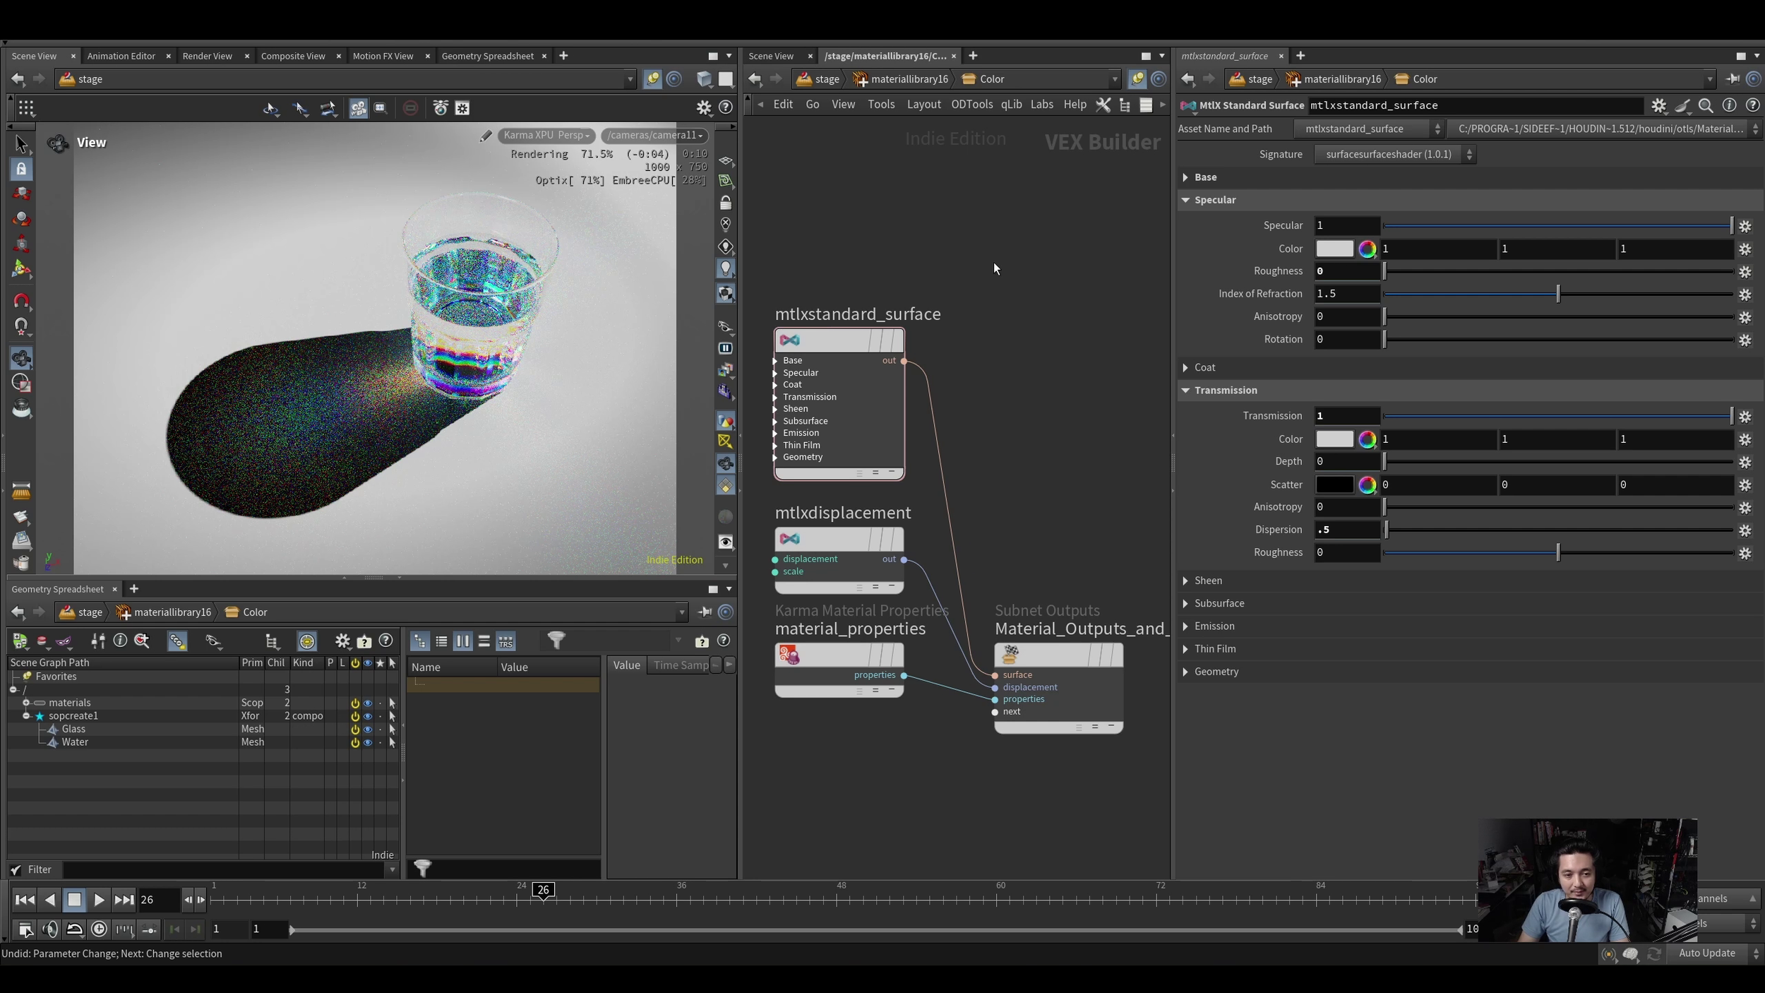This screenshot has width=1765, height=993.
Task: Open the Layout menu in network editor
Action: coord(923,105)
